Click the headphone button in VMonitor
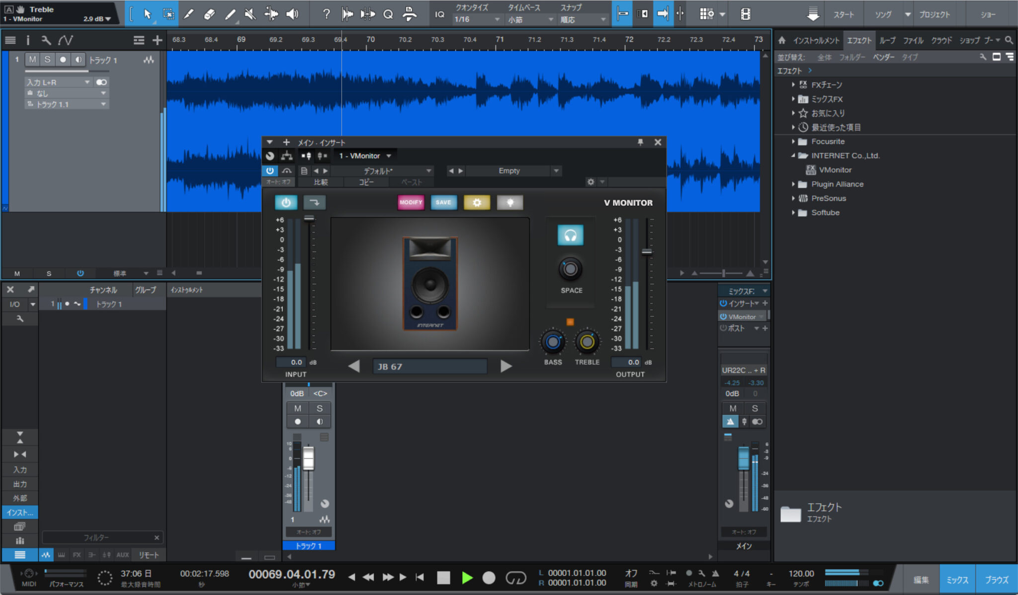The height and width of the screenshot is (595, 1018). point(570,235)
